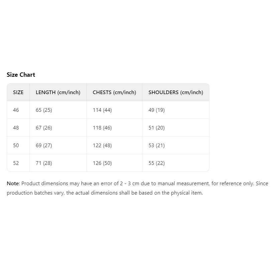273x273 pixels.
Task: Click size 46 in the table
Action: point(16,110)
